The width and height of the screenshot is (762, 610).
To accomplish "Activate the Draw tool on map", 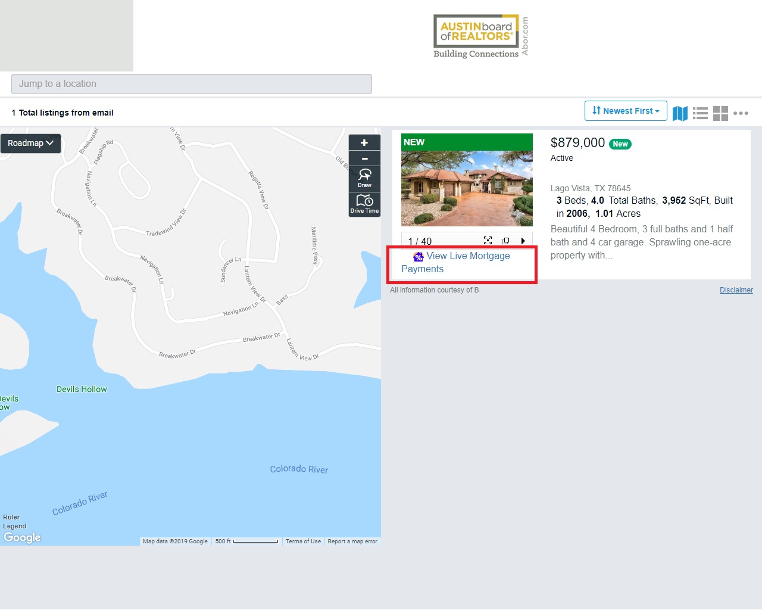I will click(364, 178).
